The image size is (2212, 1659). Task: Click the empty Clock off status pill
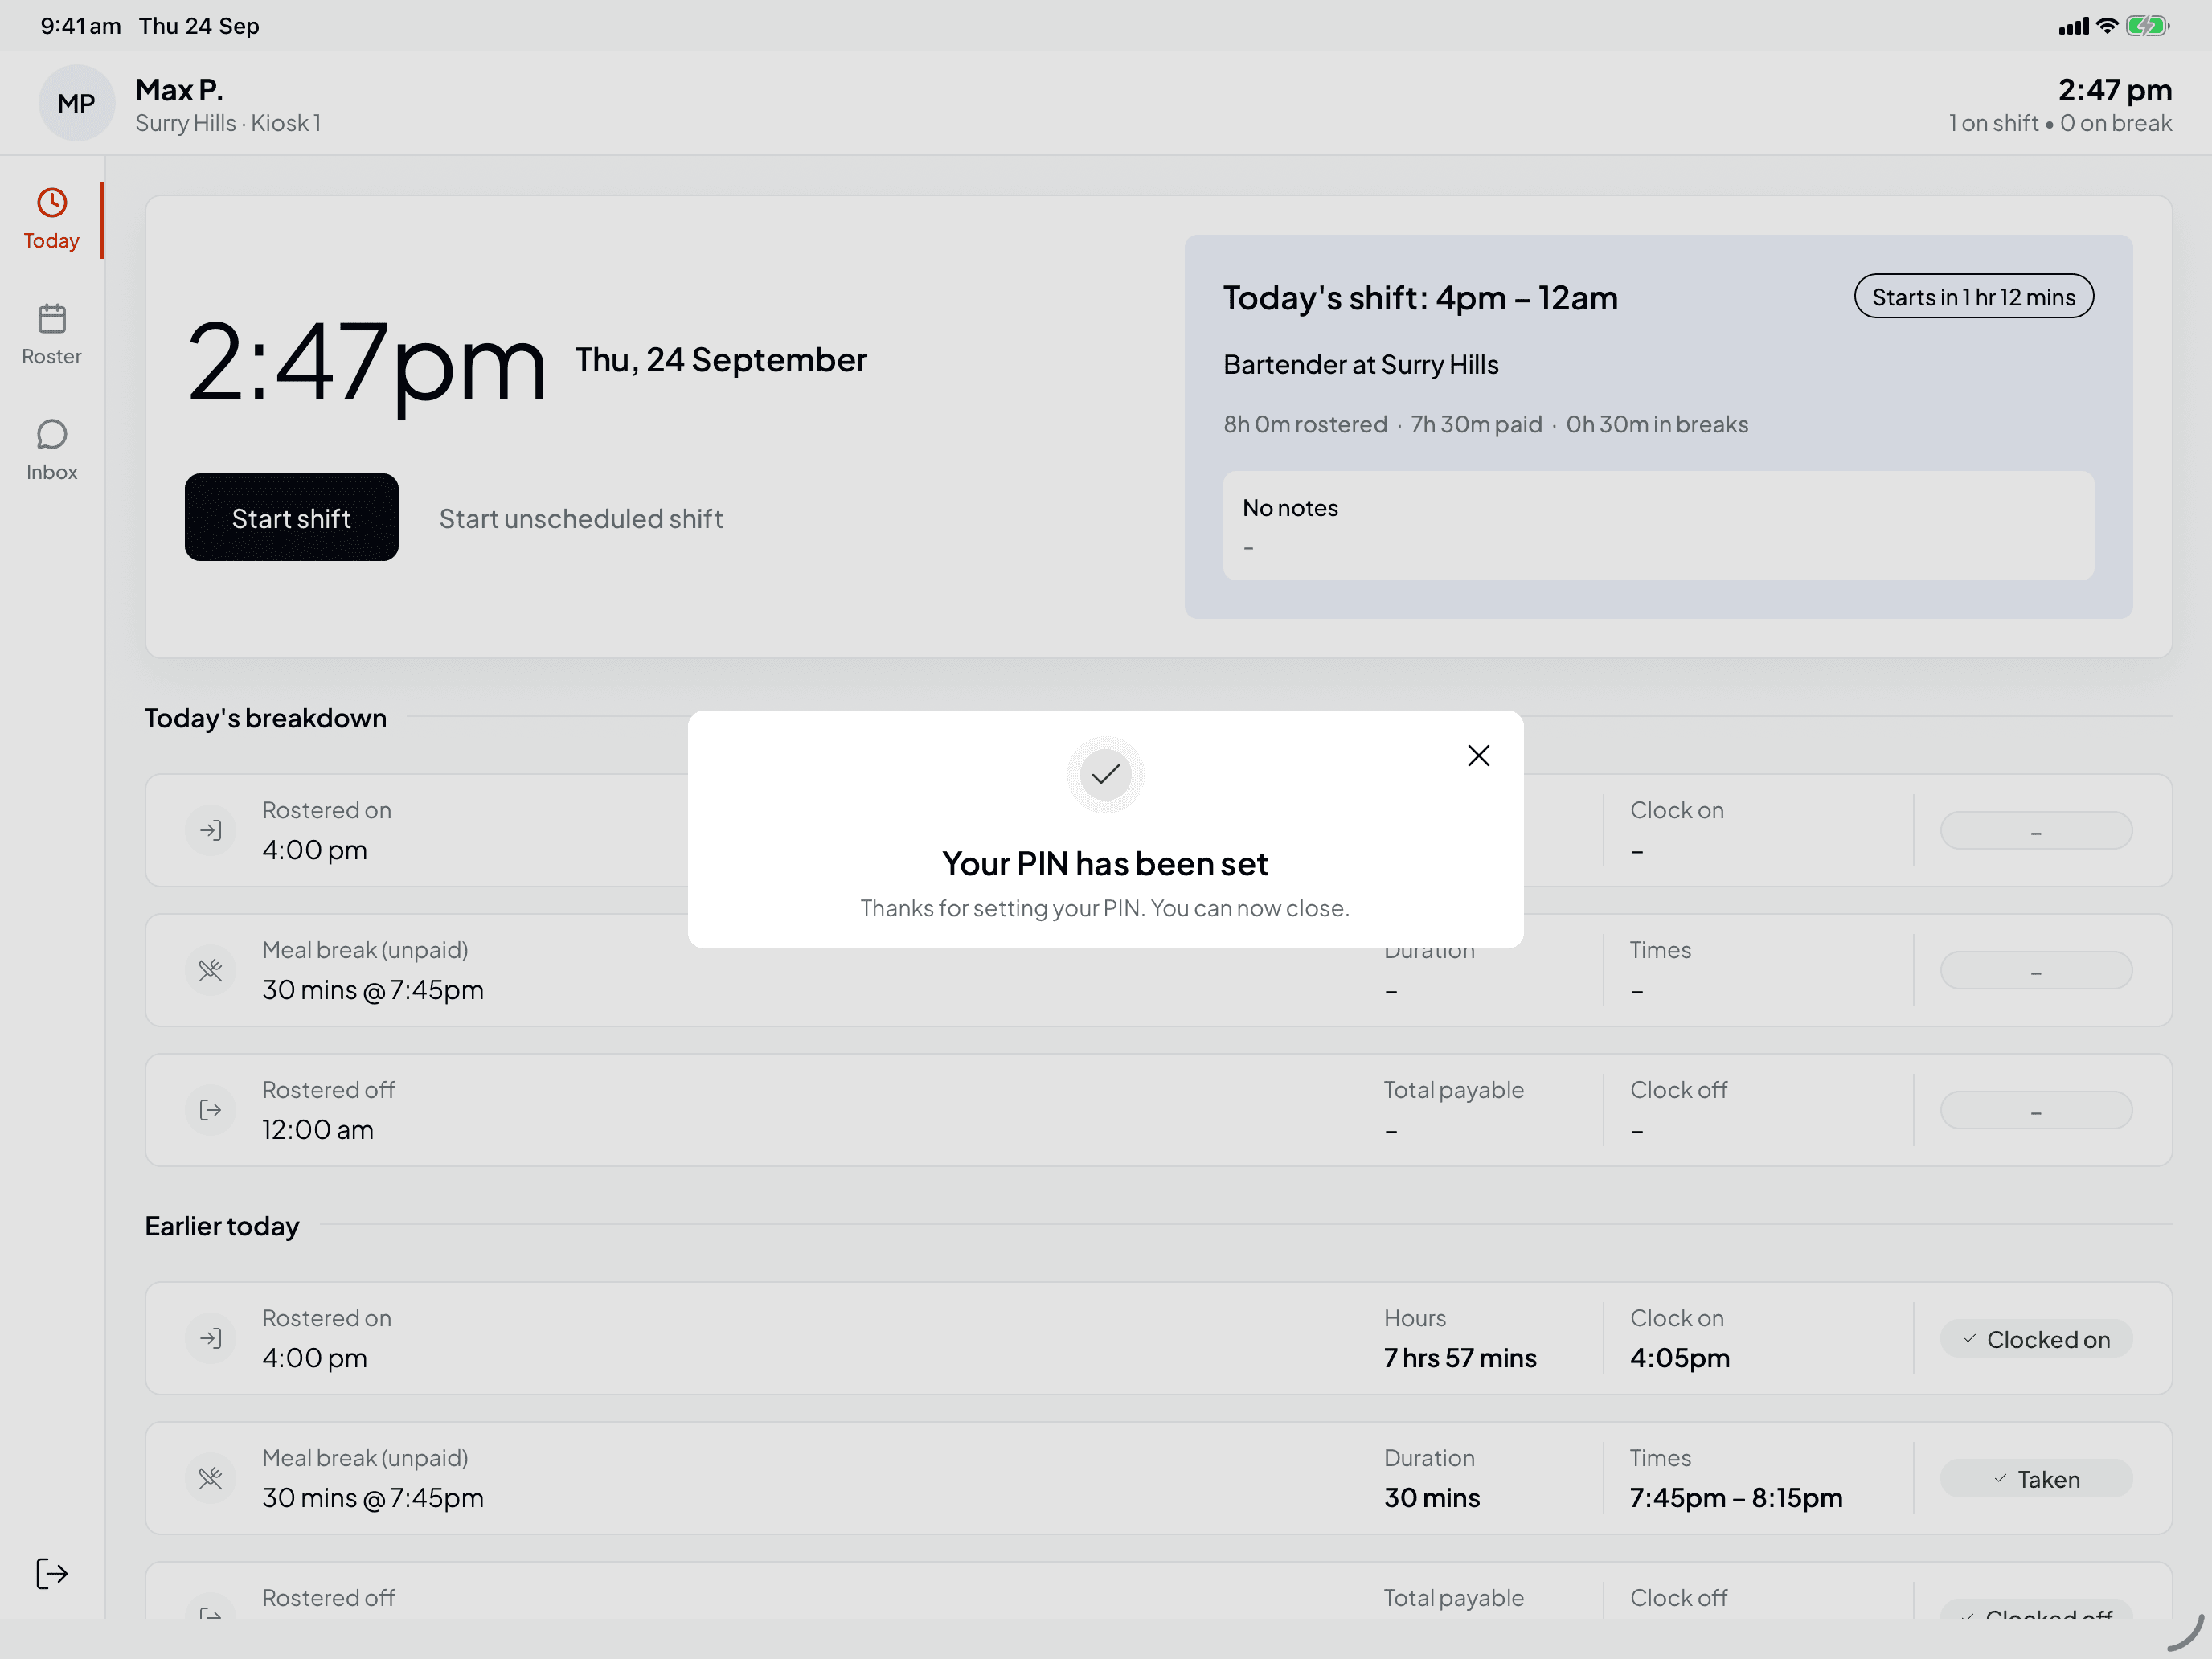click(2036, 1110)
